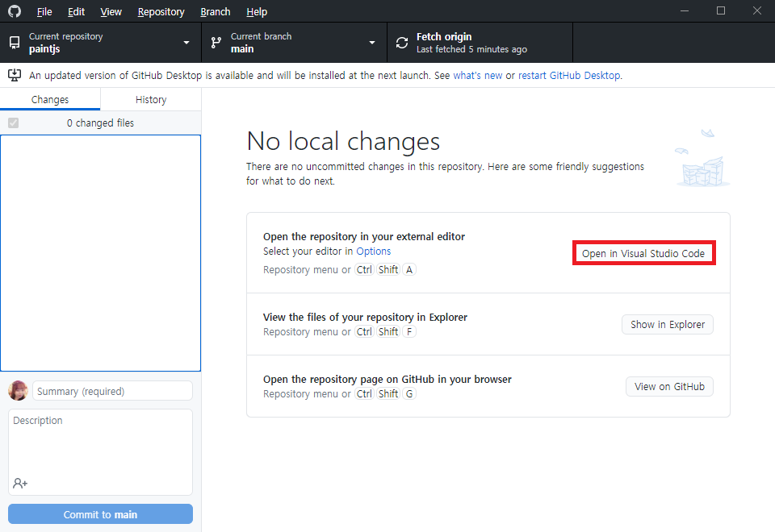Image resolution: width=775 pixels, height=532 pixels.
Task: Switch to the Changes tab
Action: (50, 99)
